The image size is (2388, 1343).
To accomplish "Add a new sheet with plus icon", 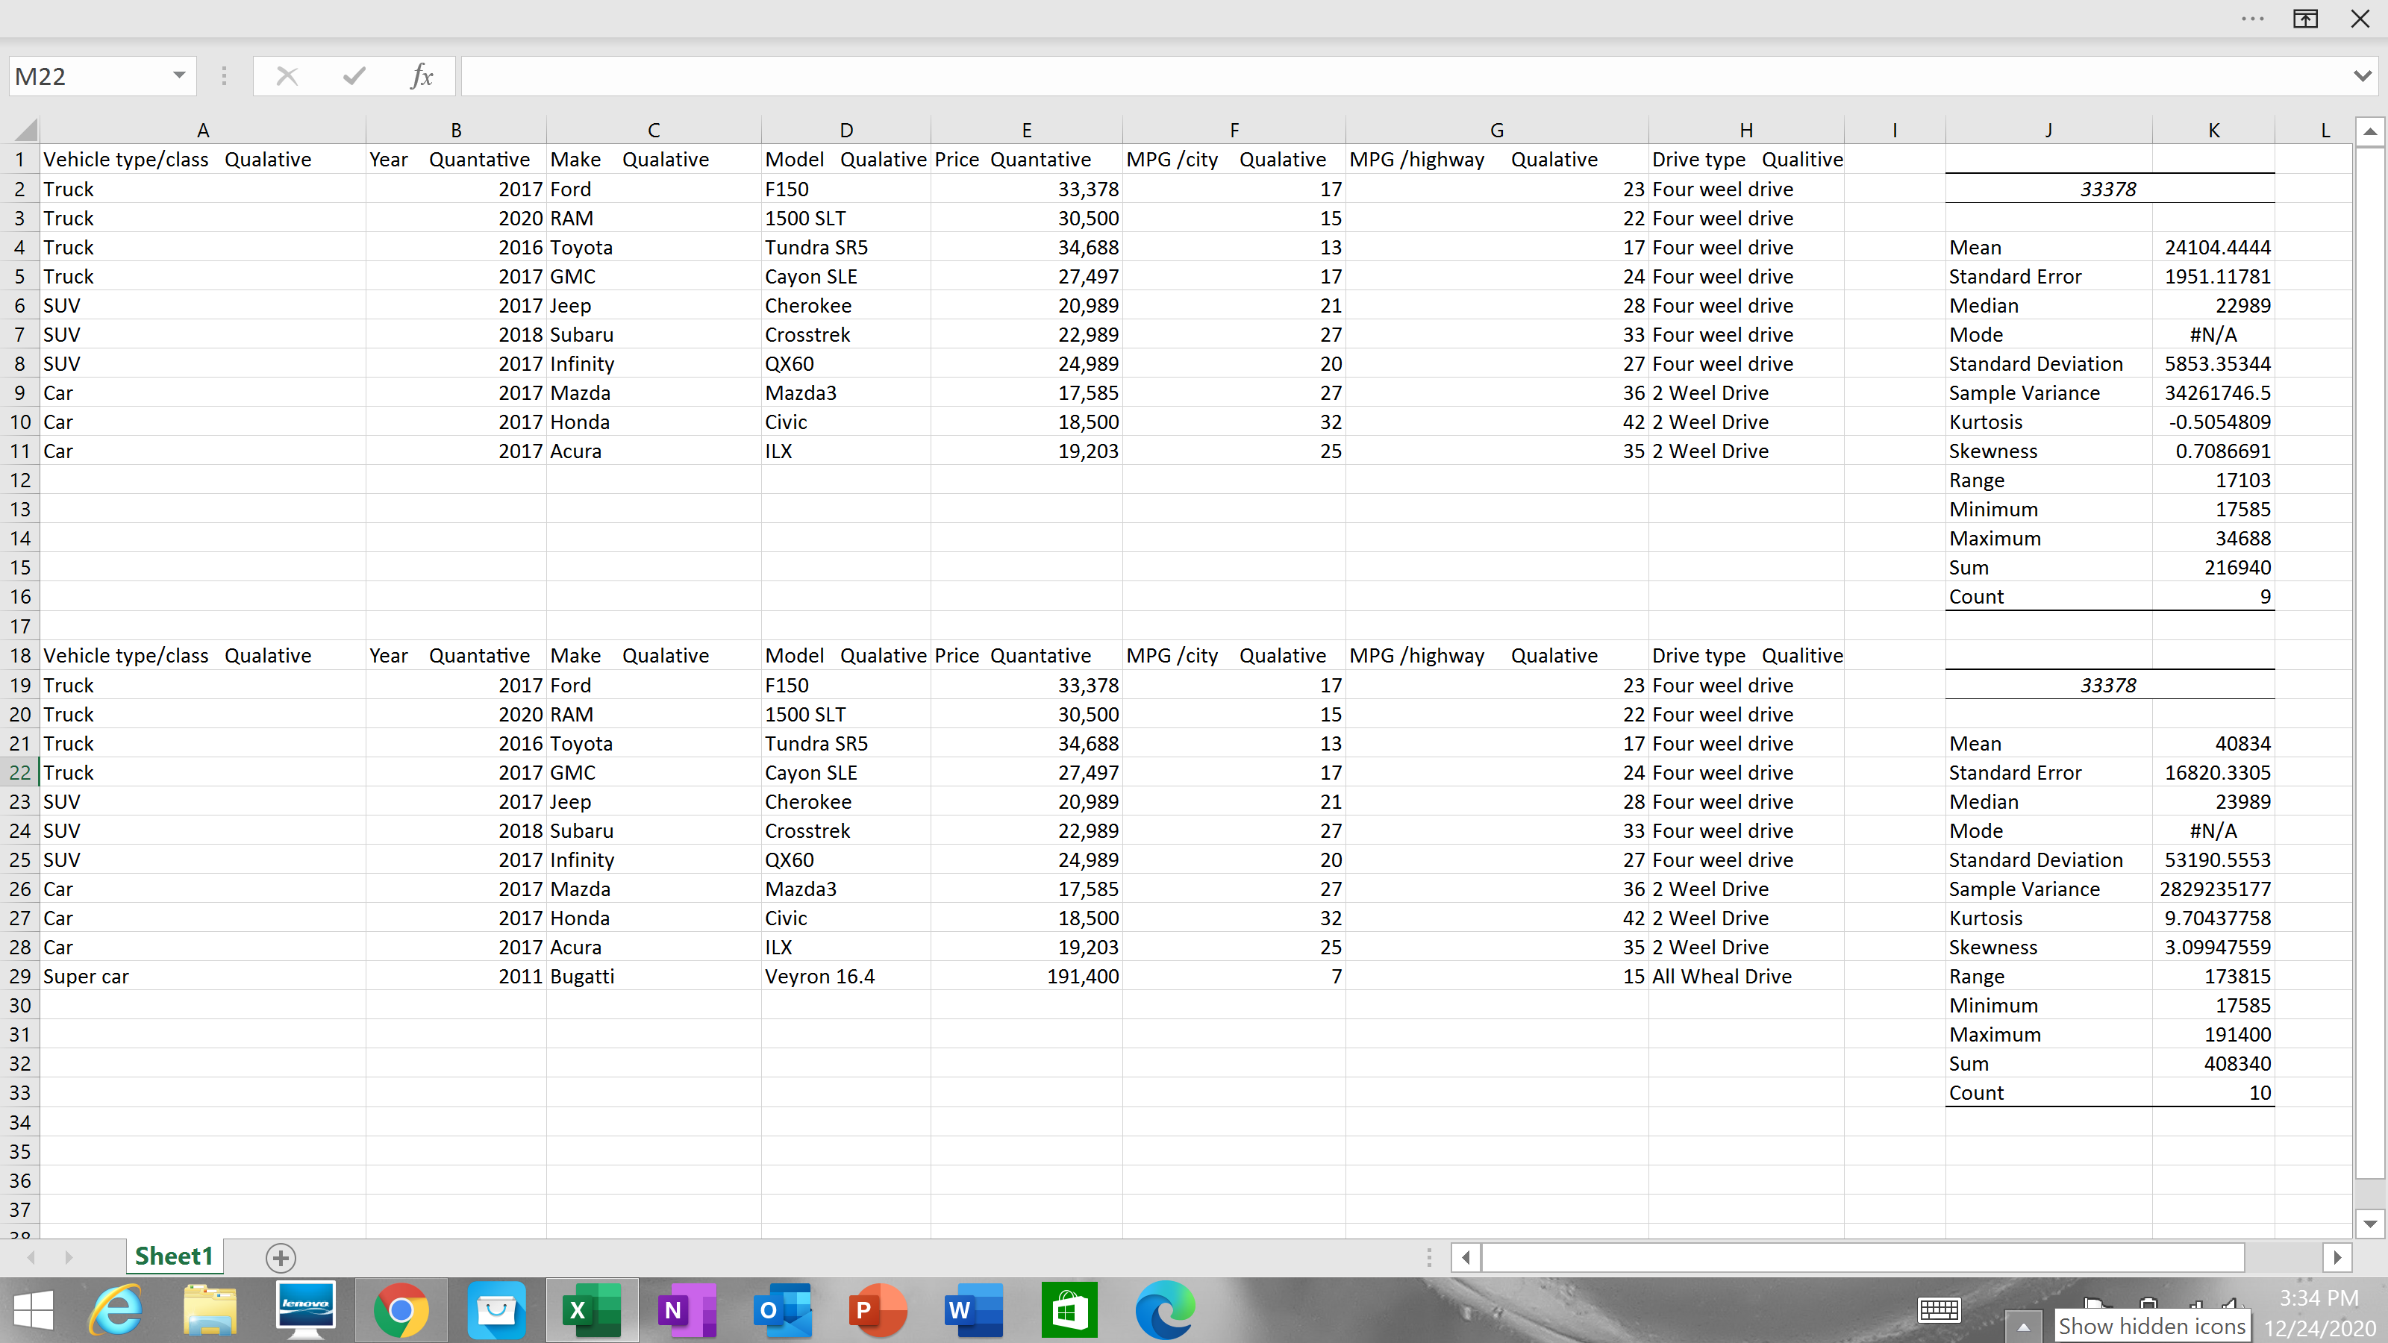I will [280, 1258].
